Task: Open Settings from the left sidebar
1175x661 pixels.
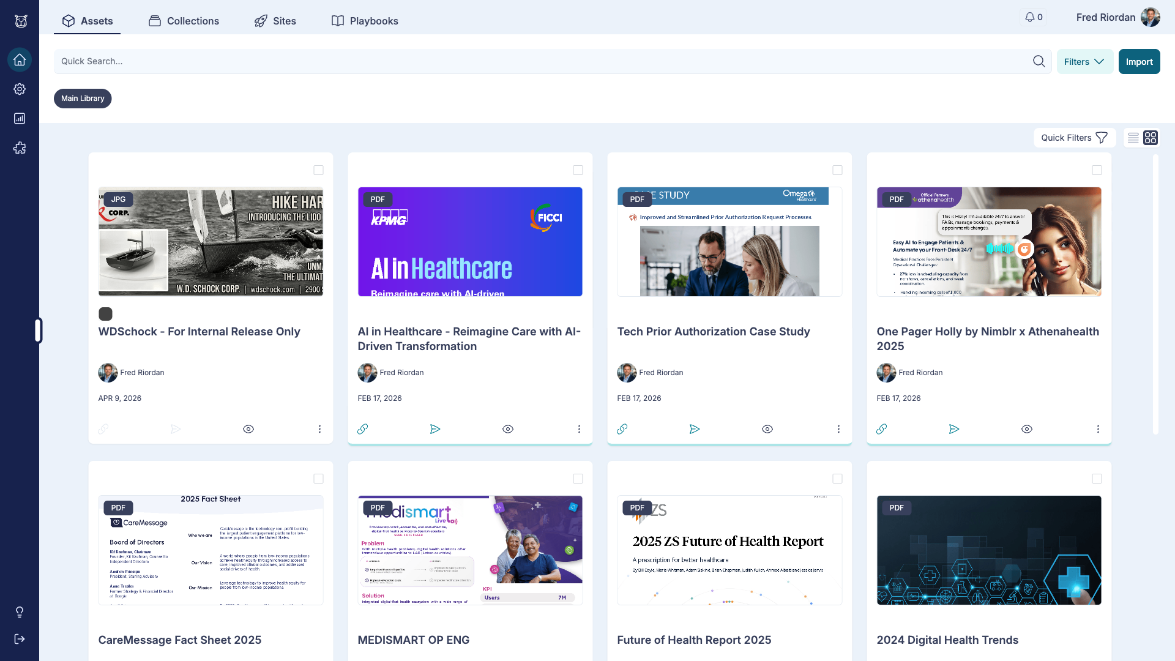Action: (x=19, y=89)
